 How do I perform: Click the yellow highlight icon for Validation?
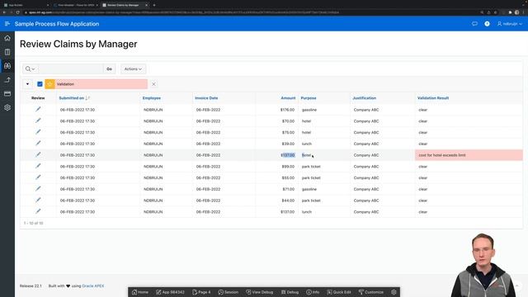click(x=49, y=84)
